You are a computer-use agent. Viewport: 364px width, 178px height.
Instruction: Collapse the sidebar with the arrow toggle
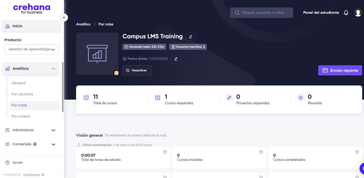tap(64, 18)
